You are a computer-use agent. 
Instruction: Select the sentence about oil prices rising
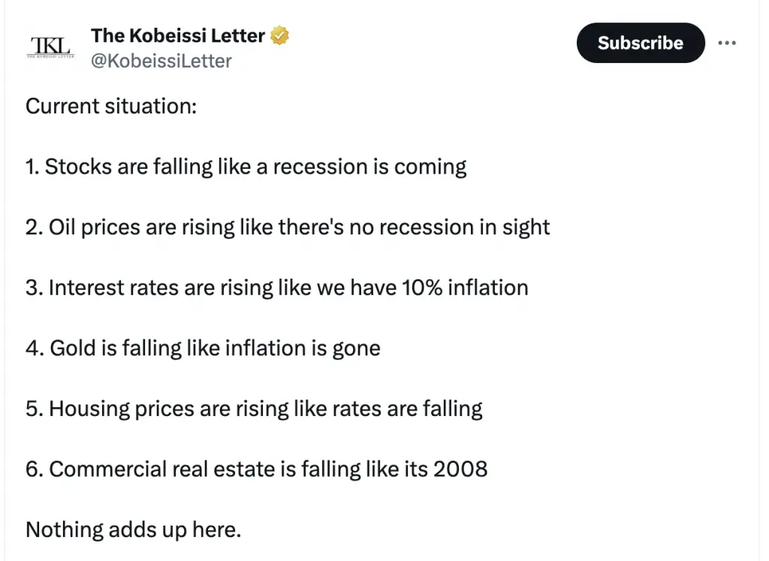(x=288, y=227)
